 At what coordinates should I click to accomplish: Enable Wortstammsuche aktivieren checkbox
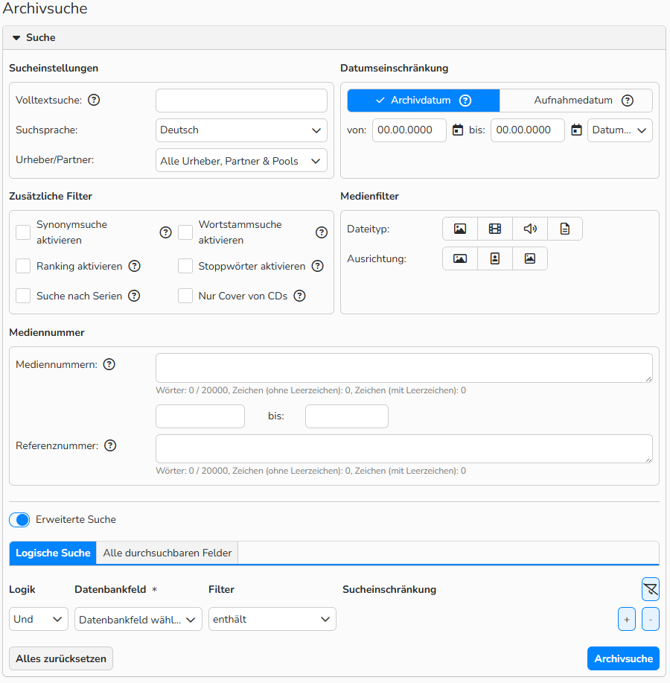(x=185, y=232)
